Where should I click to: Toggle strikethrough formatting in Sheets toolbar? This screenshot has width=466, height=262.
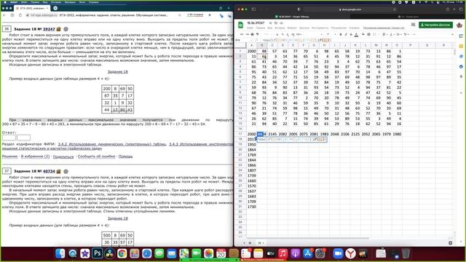coord(351,34)
